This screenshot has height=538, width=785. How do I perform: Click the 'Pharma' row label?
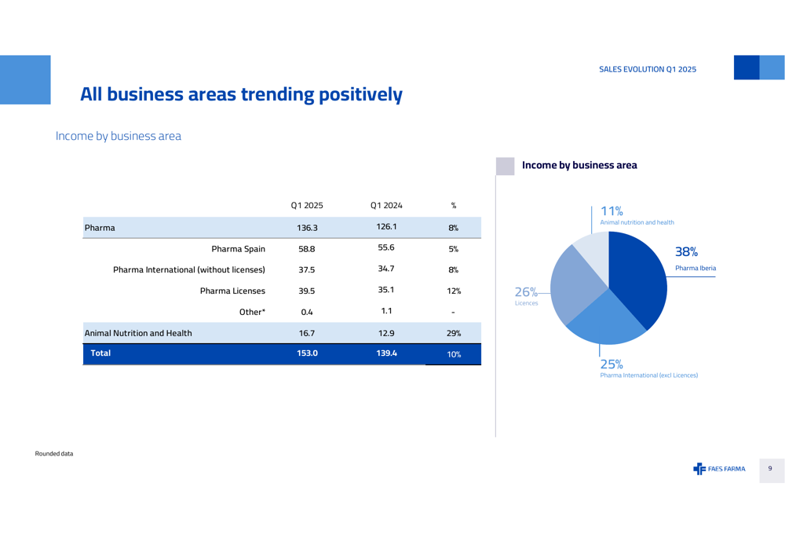[100, 228]
